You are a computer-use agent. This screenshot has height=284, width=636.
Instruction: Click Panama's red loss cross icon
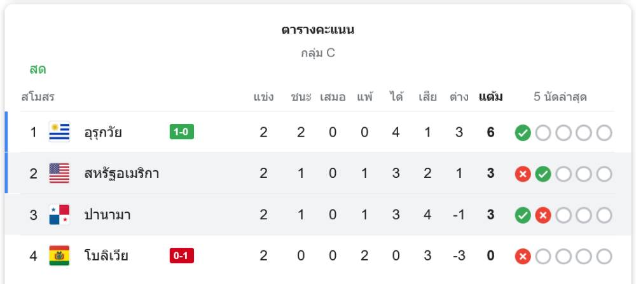[x=543, y=215]
